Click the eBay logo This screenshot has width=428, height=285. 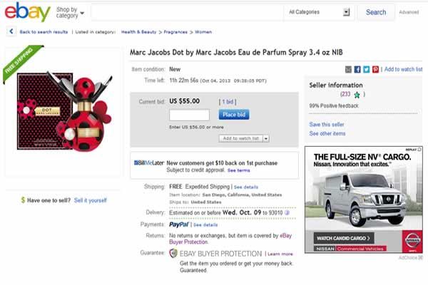pos(27,11)
